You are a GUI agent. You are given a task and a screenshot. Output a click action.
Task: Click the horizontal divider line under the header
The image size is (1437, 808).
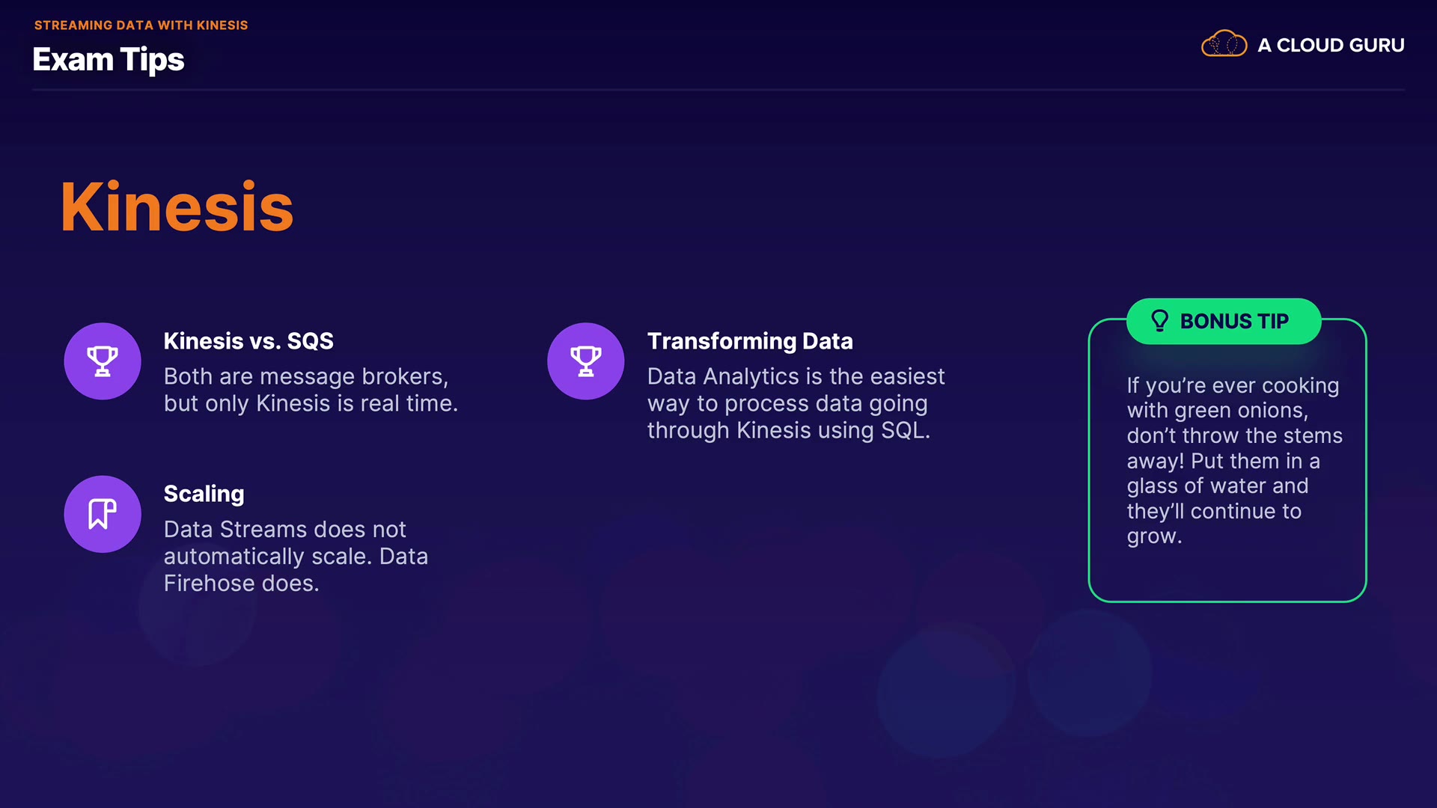(718, 90)
